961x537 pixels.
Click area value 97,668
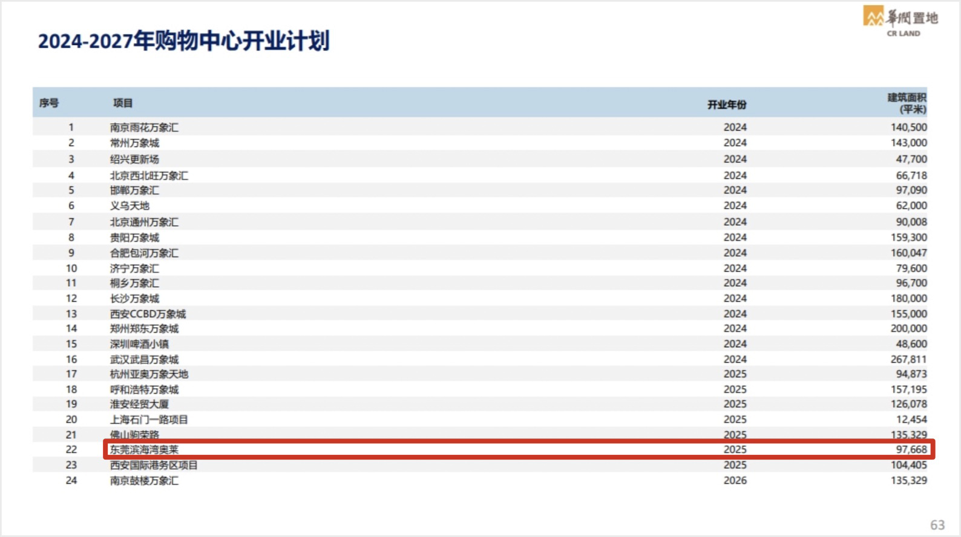coord(911,449)
